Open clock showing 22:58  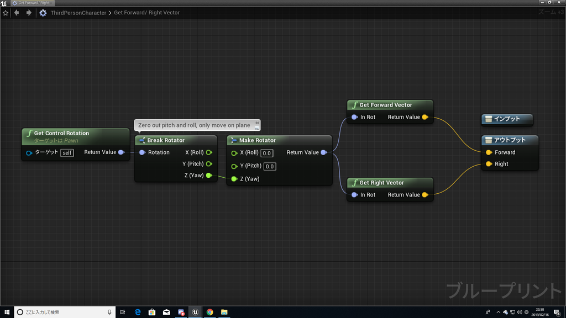coord(540,312)
